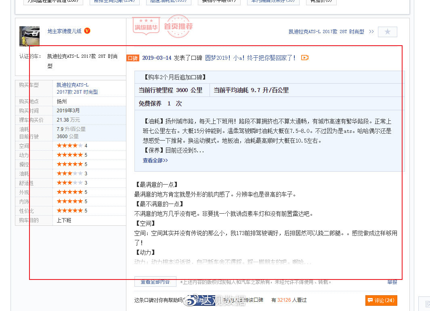Screen dimensions: 430x311
Task: Select purchase date 2019年3月
Action: pos(68,111)
